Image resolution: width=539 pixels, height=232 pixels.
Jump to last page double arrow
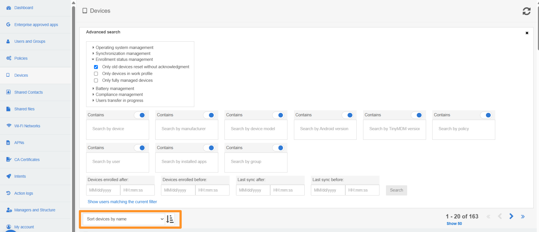523,217
